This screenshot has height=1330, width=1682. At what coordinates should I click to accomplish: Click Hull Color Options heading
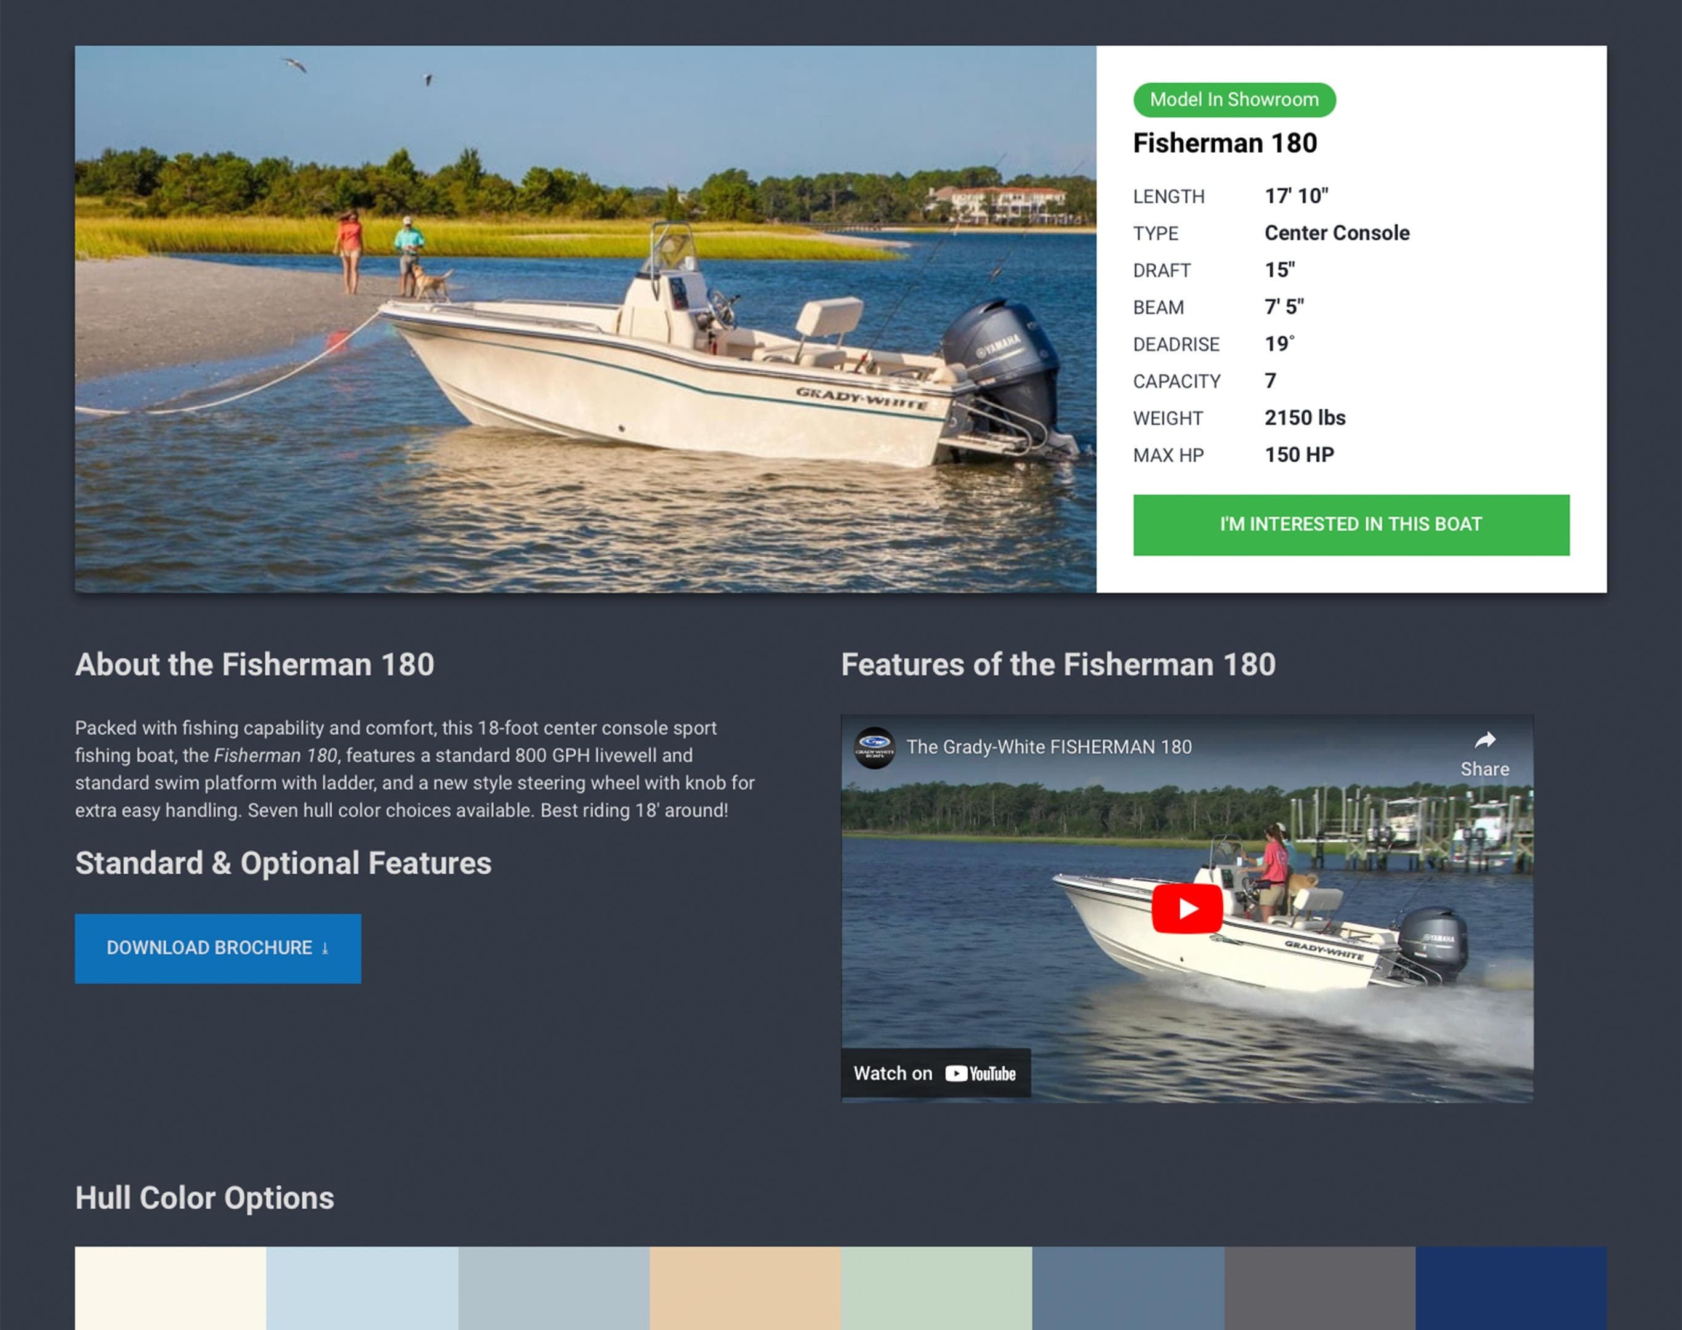coord(205,1198)
